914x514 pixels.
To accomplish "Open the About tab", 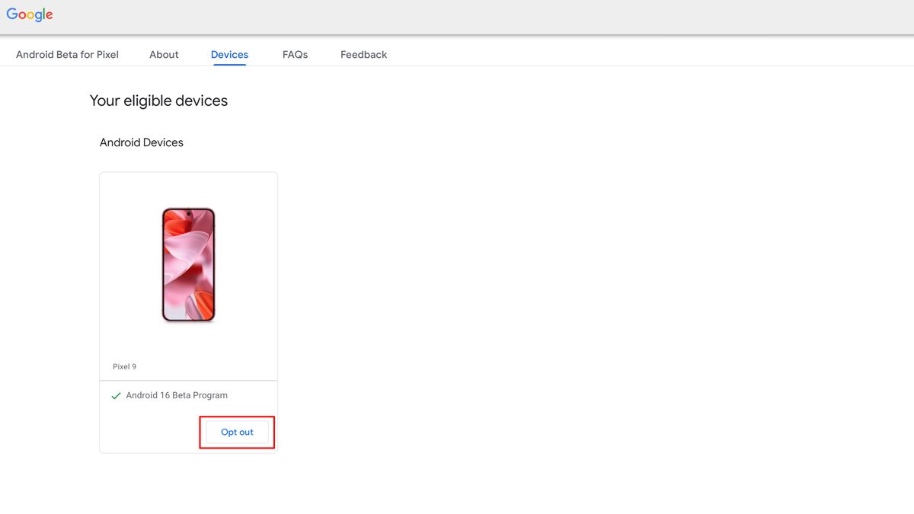I will click(164, 55).
